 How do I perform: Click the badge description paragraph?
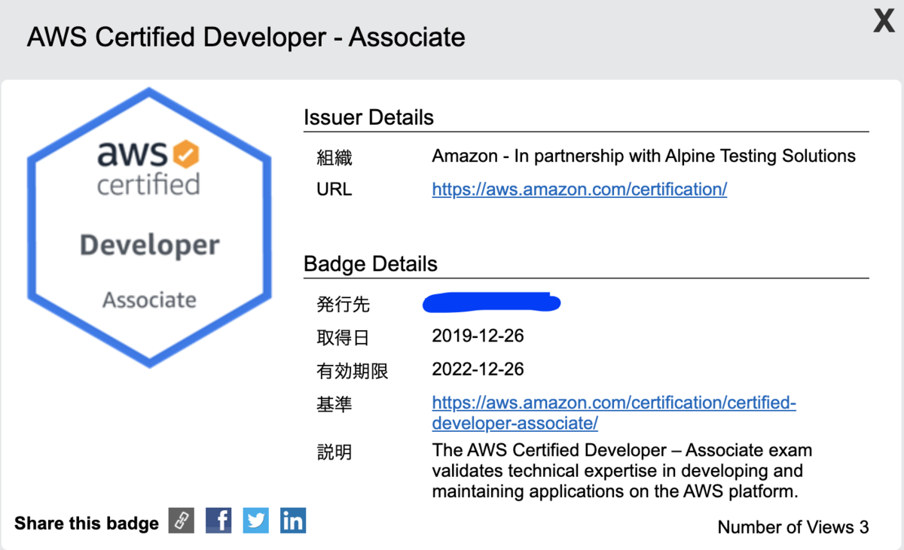622,471
